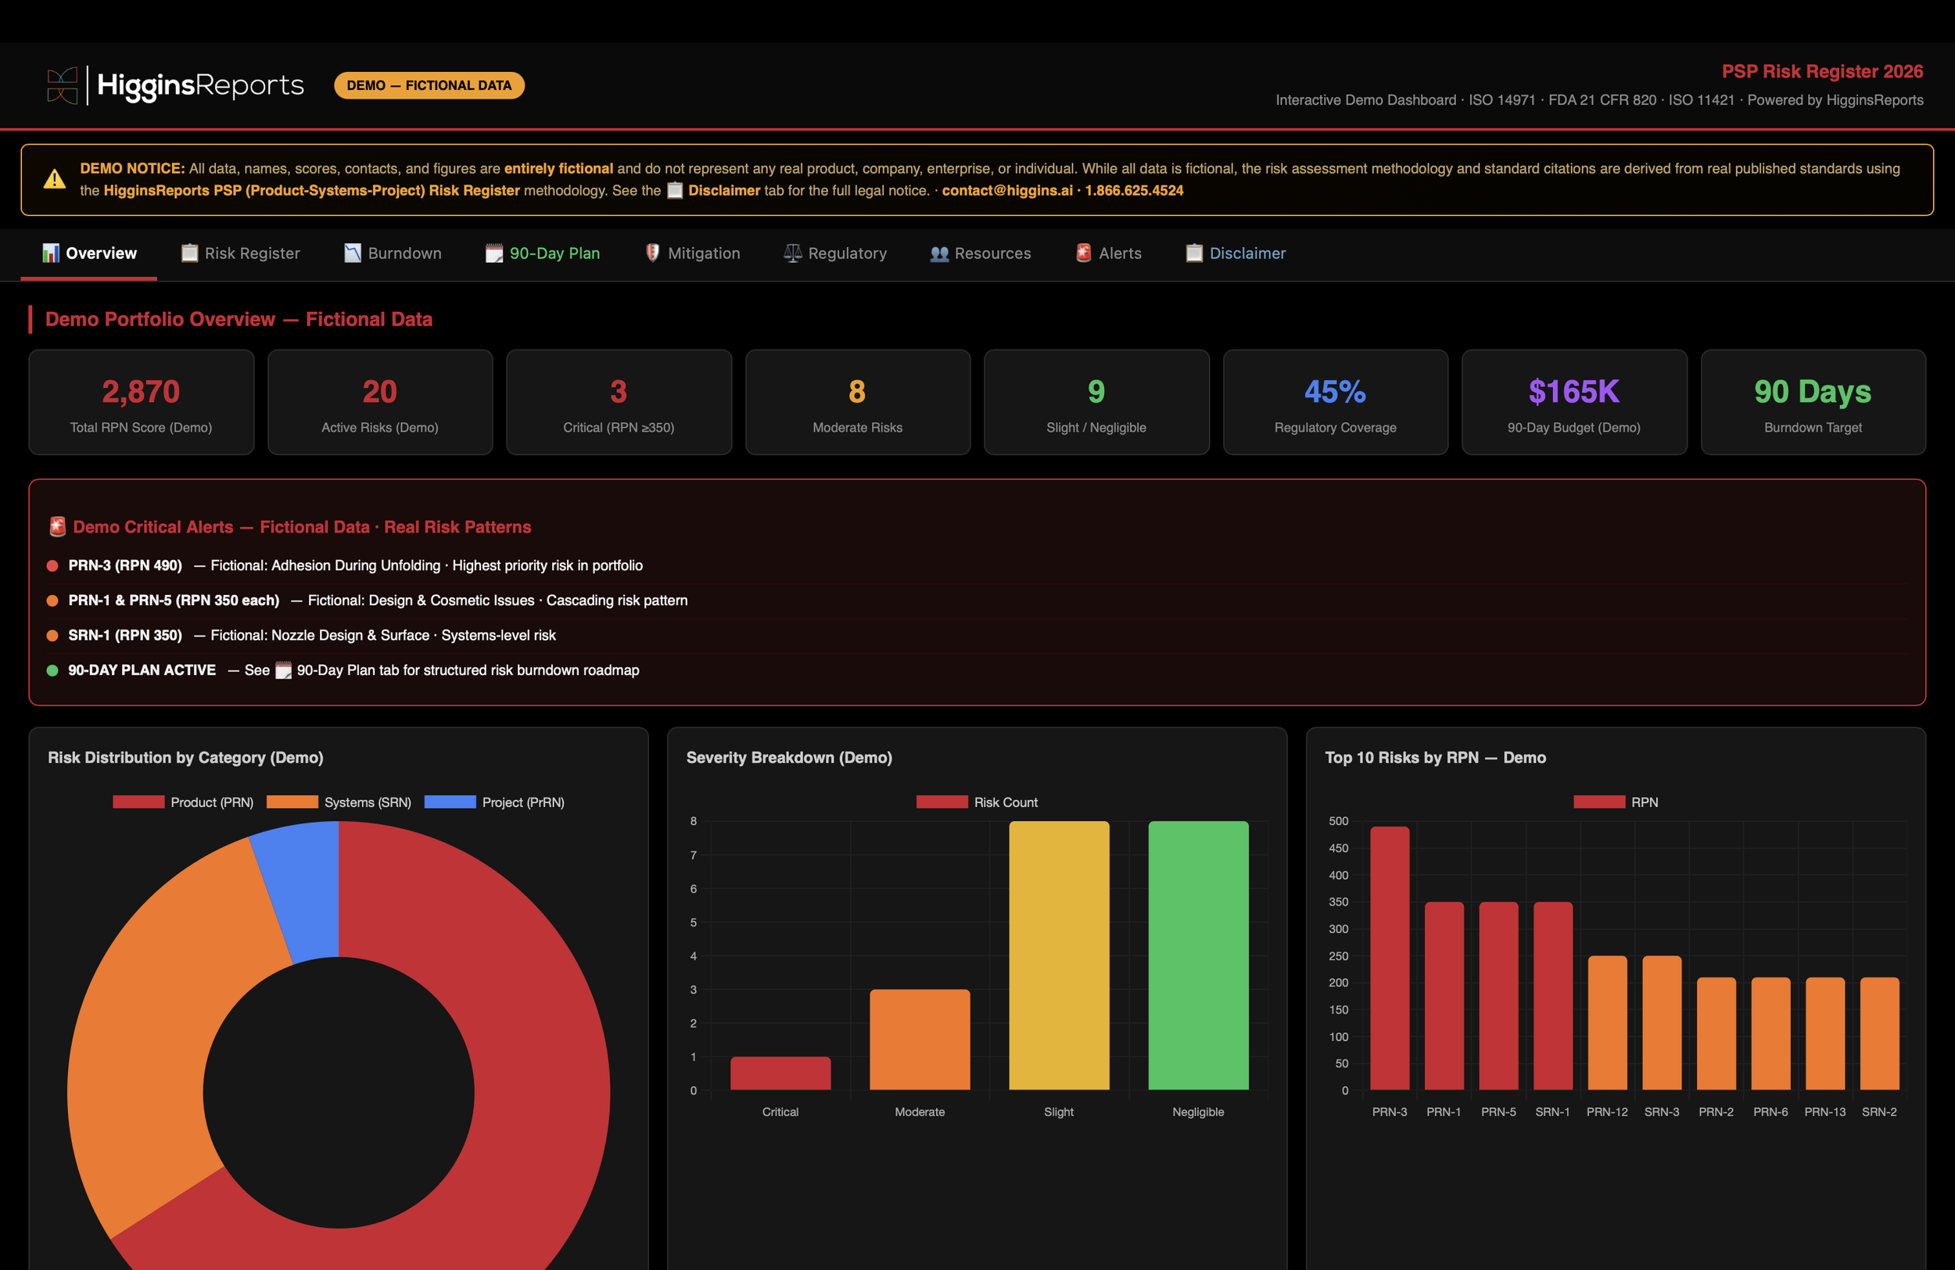Toggle Product (PRN) legend series
The image size is (1955, 1270).
coord(183,802)
